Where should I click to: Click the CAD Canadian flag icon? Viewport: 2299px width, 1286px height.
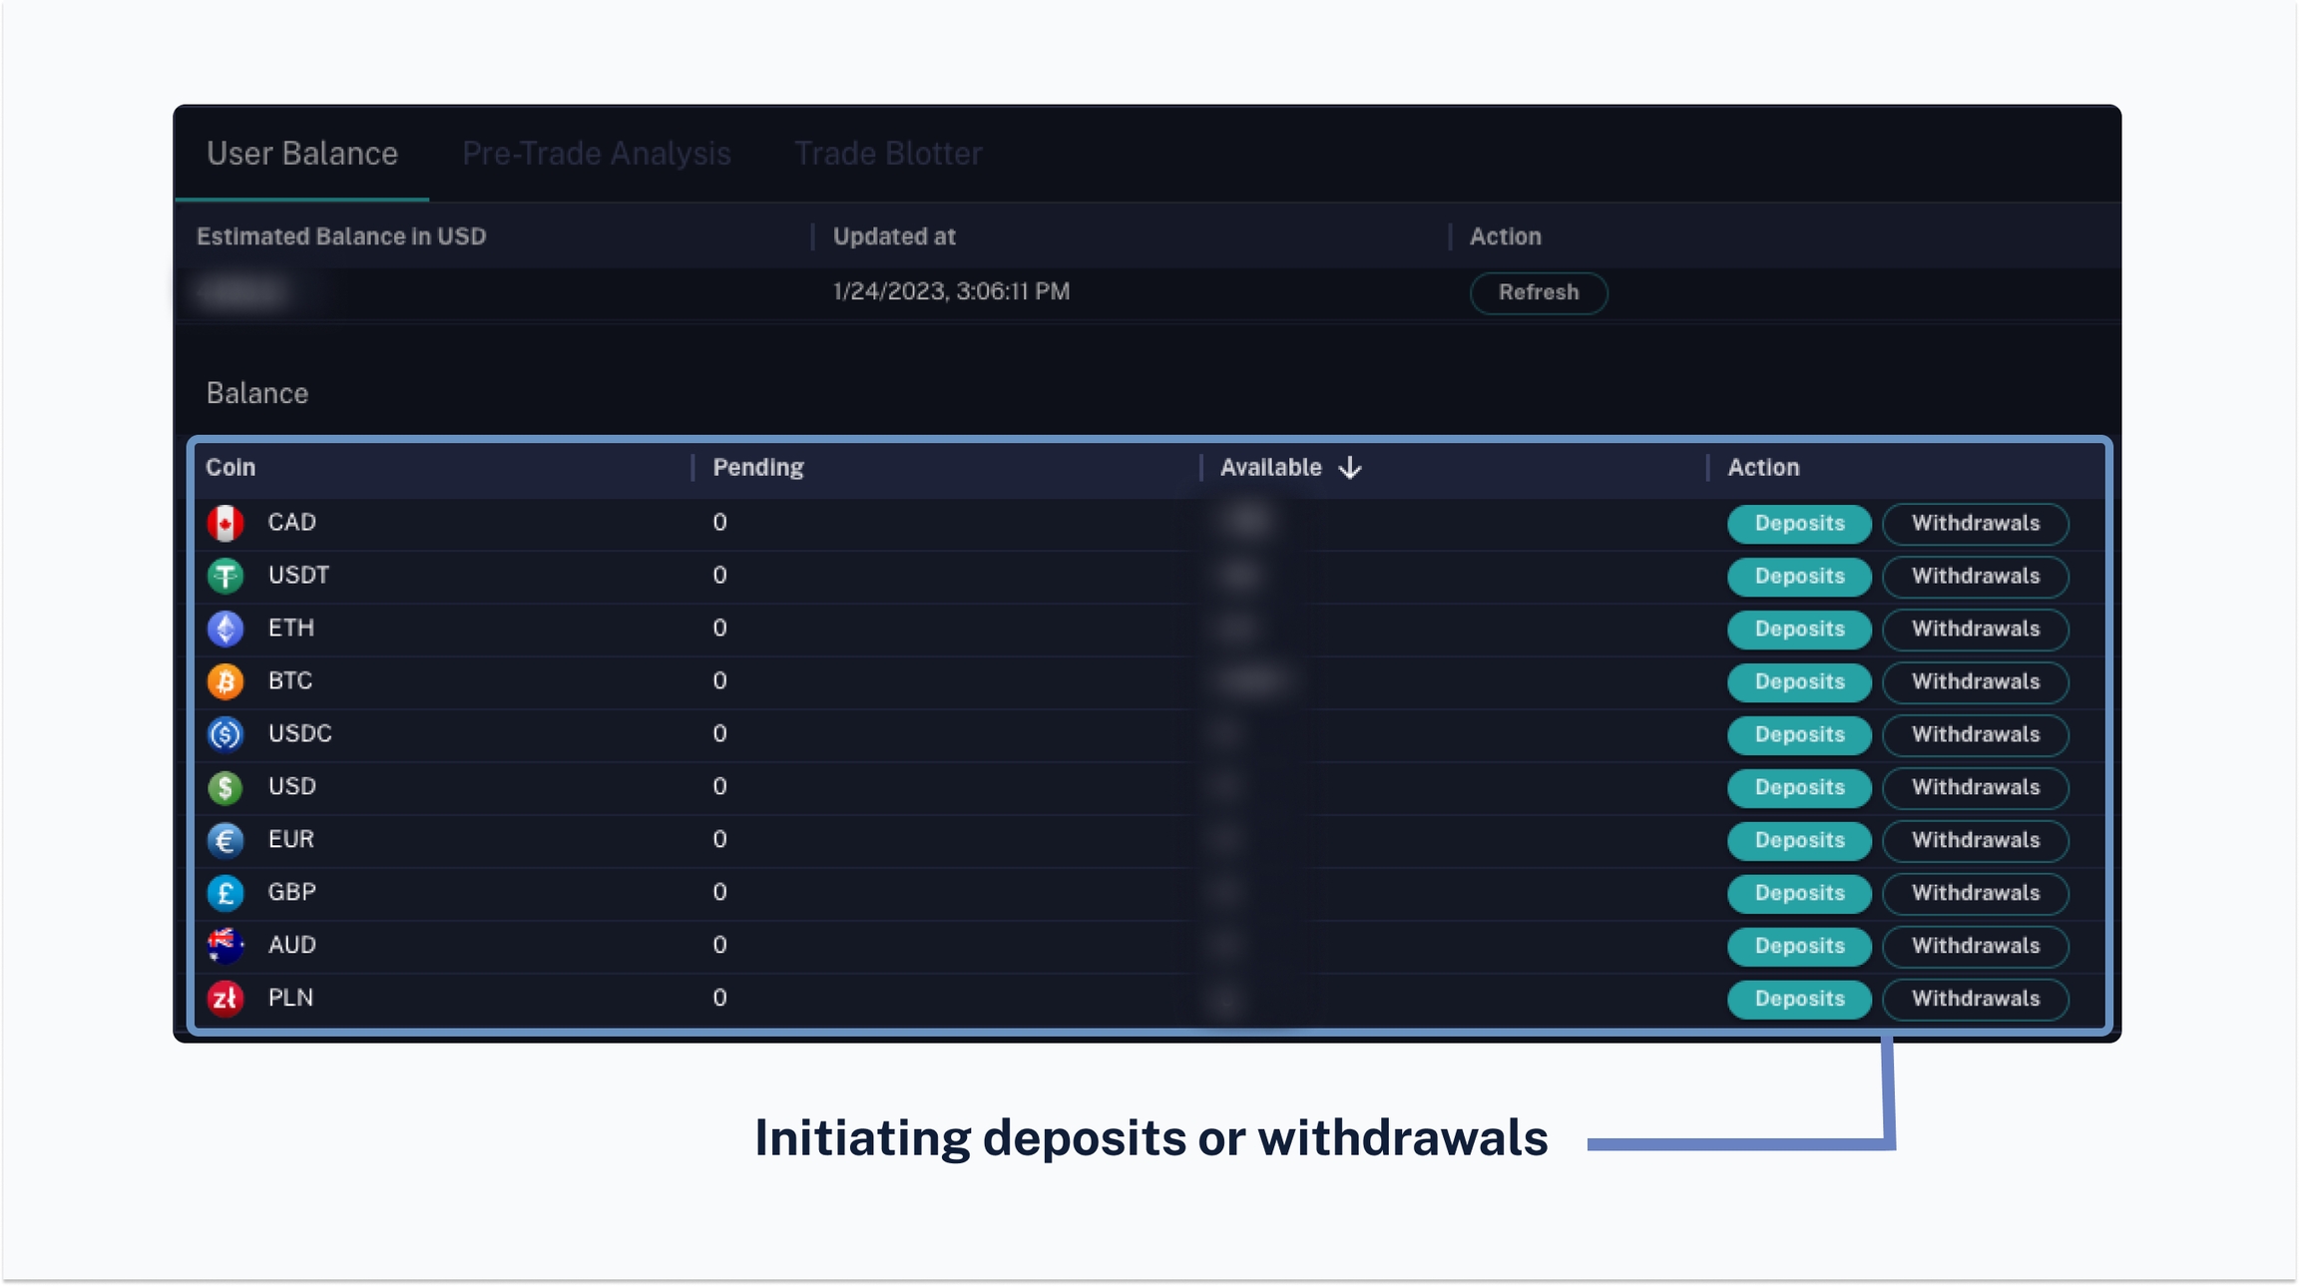pyautogui.click(x=226, y=523)
